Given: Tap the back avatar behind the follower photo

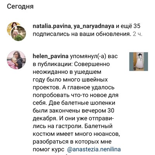Looking at the screenshot, I should (13, 28).
